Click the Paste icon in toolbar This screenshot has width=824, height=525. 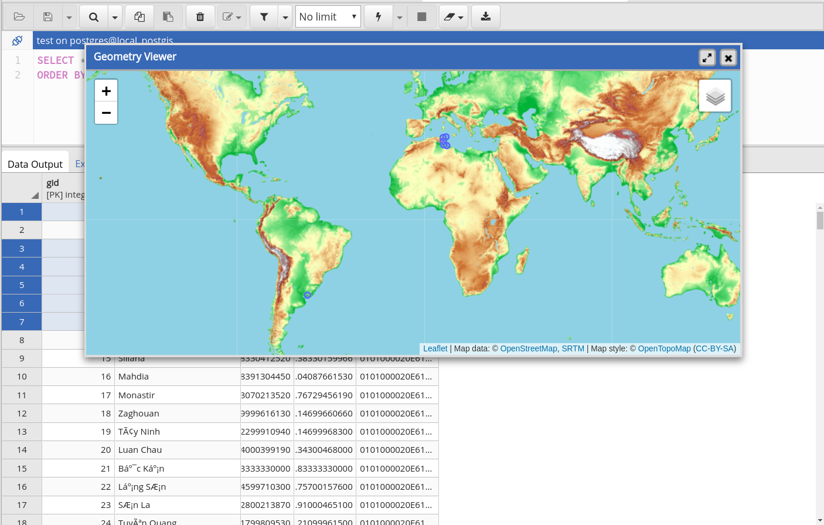coord(168,17)
